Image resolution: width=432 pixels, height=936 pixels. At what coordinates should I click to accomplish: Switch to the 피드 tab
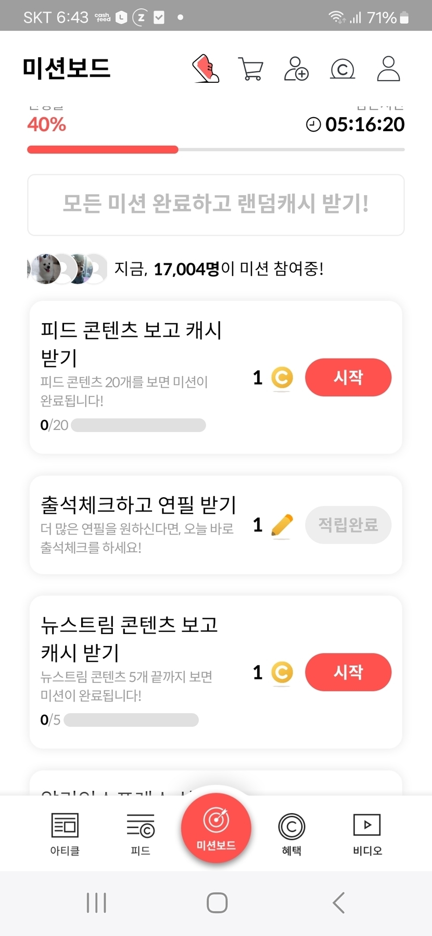(x=141, y=834)
